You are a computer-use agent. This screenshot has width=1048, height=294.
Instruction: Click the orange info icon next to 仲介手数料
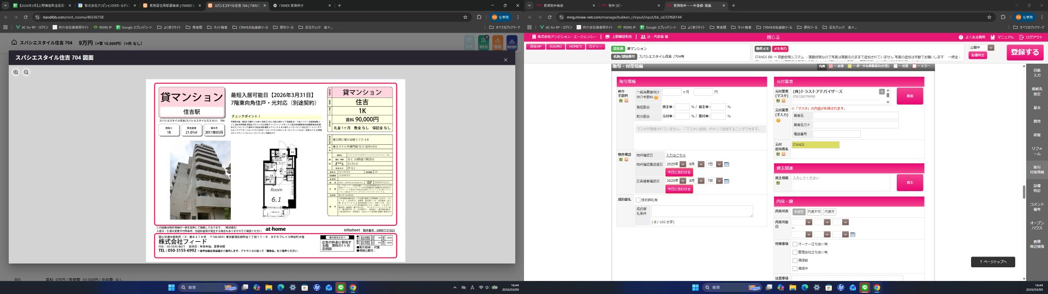[656, 97]
